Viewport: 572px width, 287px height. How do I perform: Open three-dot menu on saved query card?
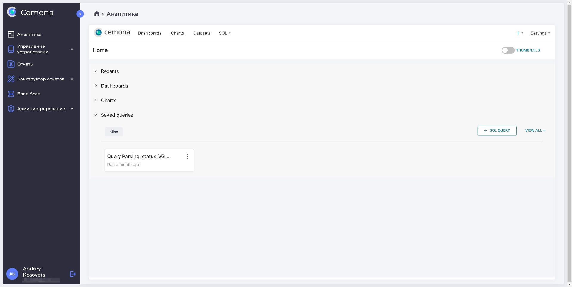point(187,157)
